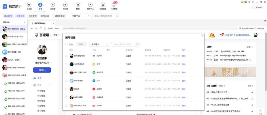Click search icon in top account search box
The height and width of the screenshot is (115, 267).
[117, 16]
